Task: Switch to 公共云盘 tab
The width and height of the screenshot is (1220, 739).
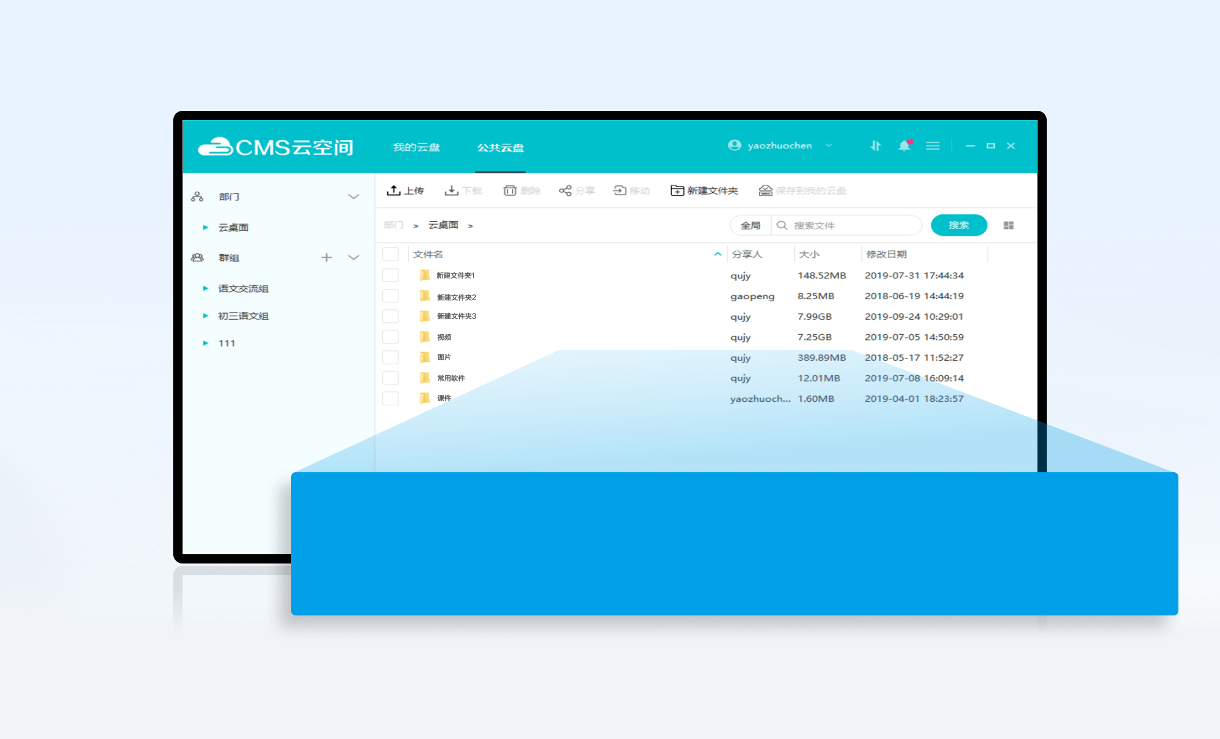Action: tap(500, 147)
